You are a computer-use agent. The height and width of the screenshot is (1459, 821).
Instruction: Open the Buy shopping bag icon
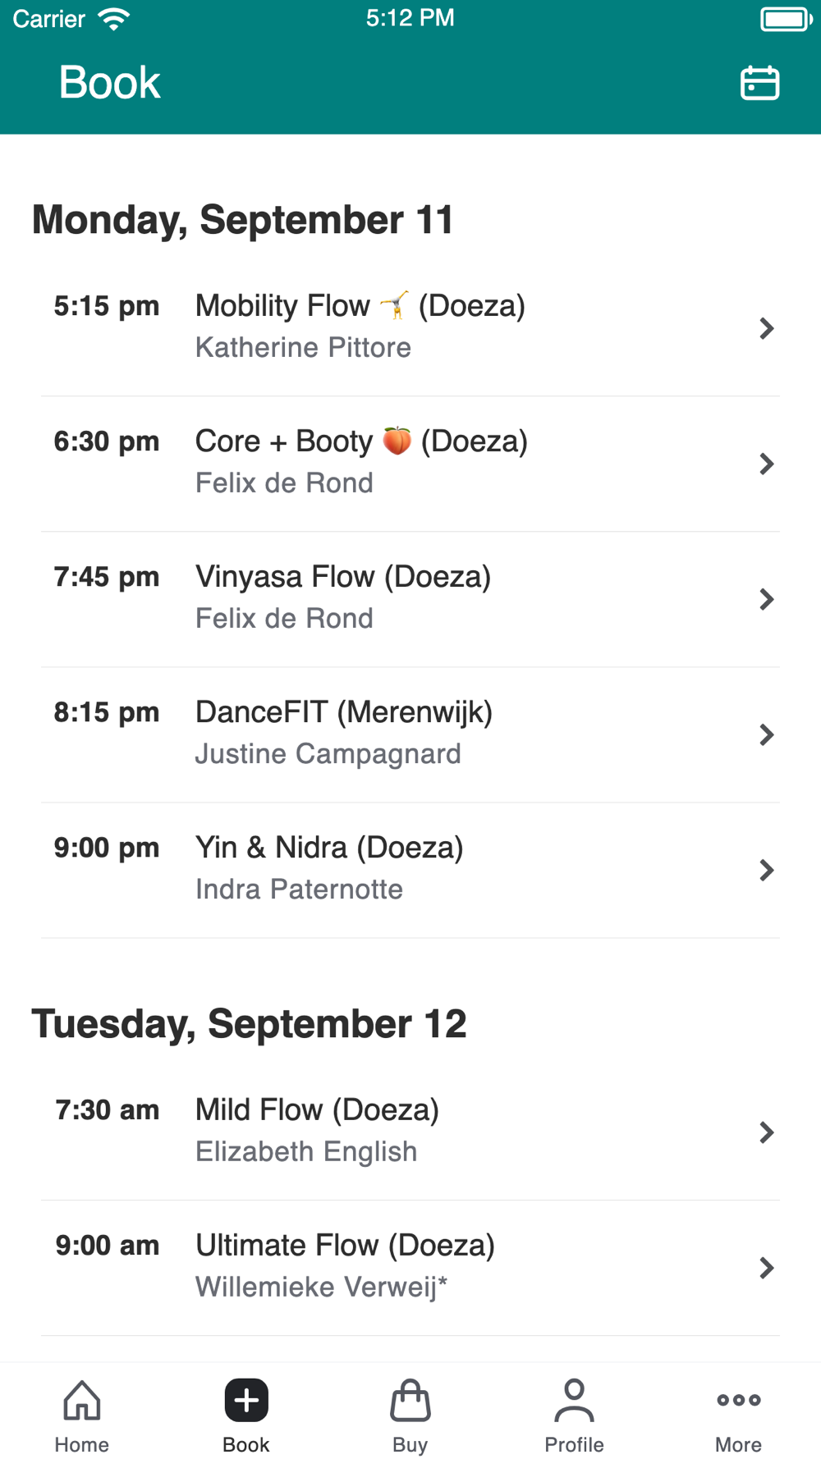point(410,1400)
